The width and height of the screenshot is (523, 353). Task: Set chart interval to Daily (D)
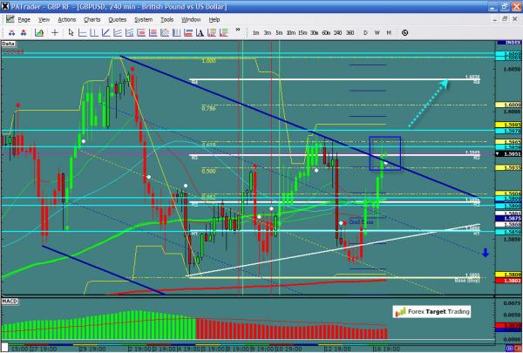click(x=365, y=32)
